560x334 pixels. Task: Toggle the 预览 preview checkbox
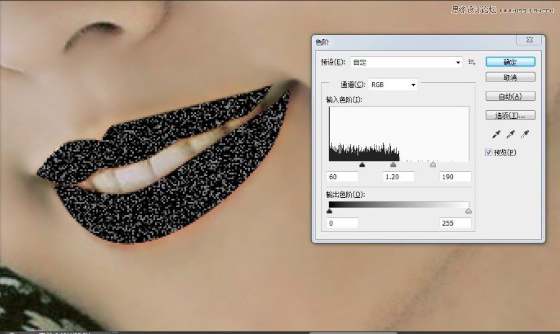[x=489, y=152]
